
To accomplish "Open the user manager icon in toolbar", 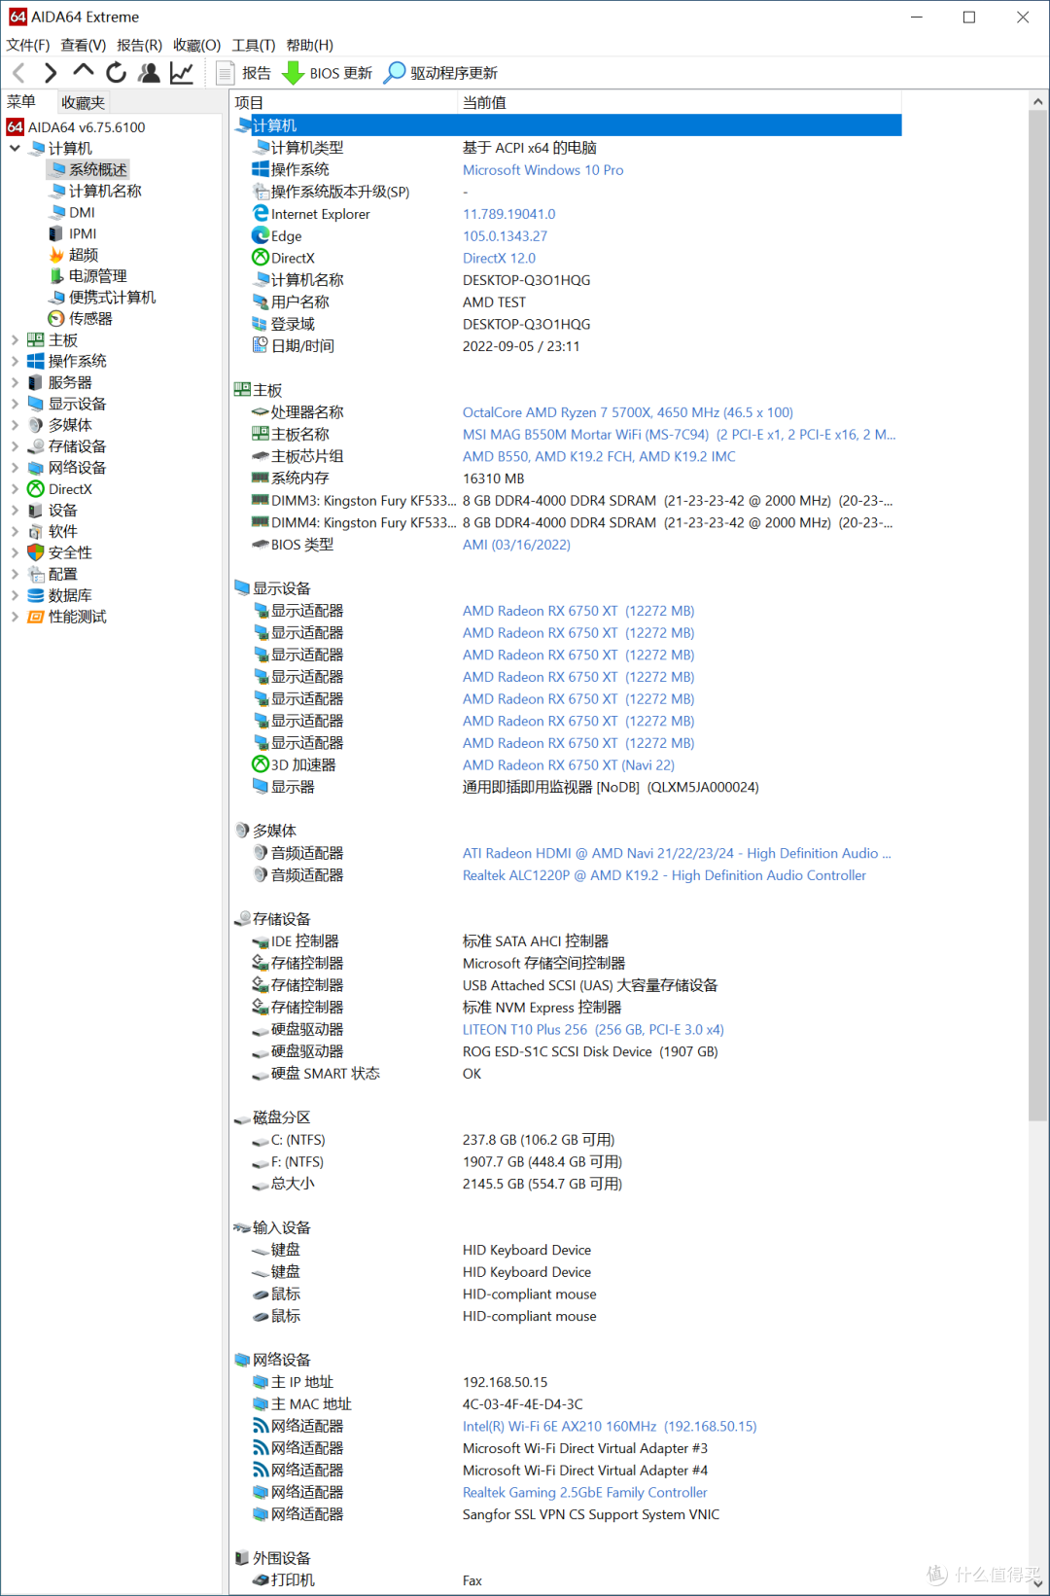I will click(x=149, y=73).
